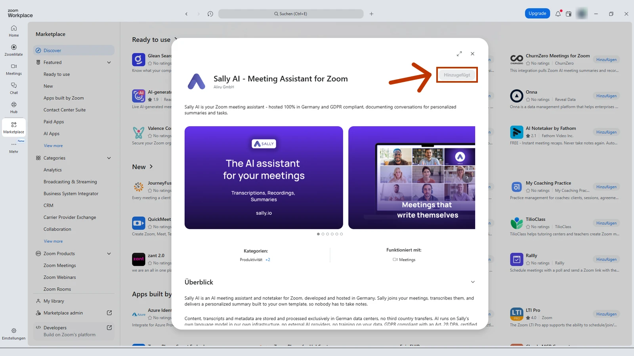Click View more under Categories
The height and width of the screenshot is (356, 634).
(x=53, y=241)
